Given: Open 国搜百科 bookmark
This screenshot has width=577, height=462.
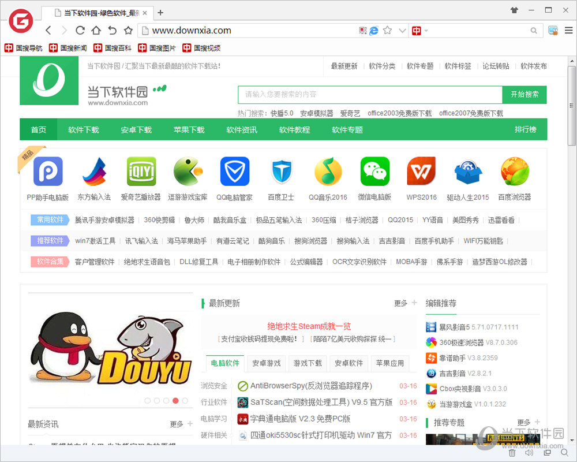Looking at the screenshot, I should [113, 48].
